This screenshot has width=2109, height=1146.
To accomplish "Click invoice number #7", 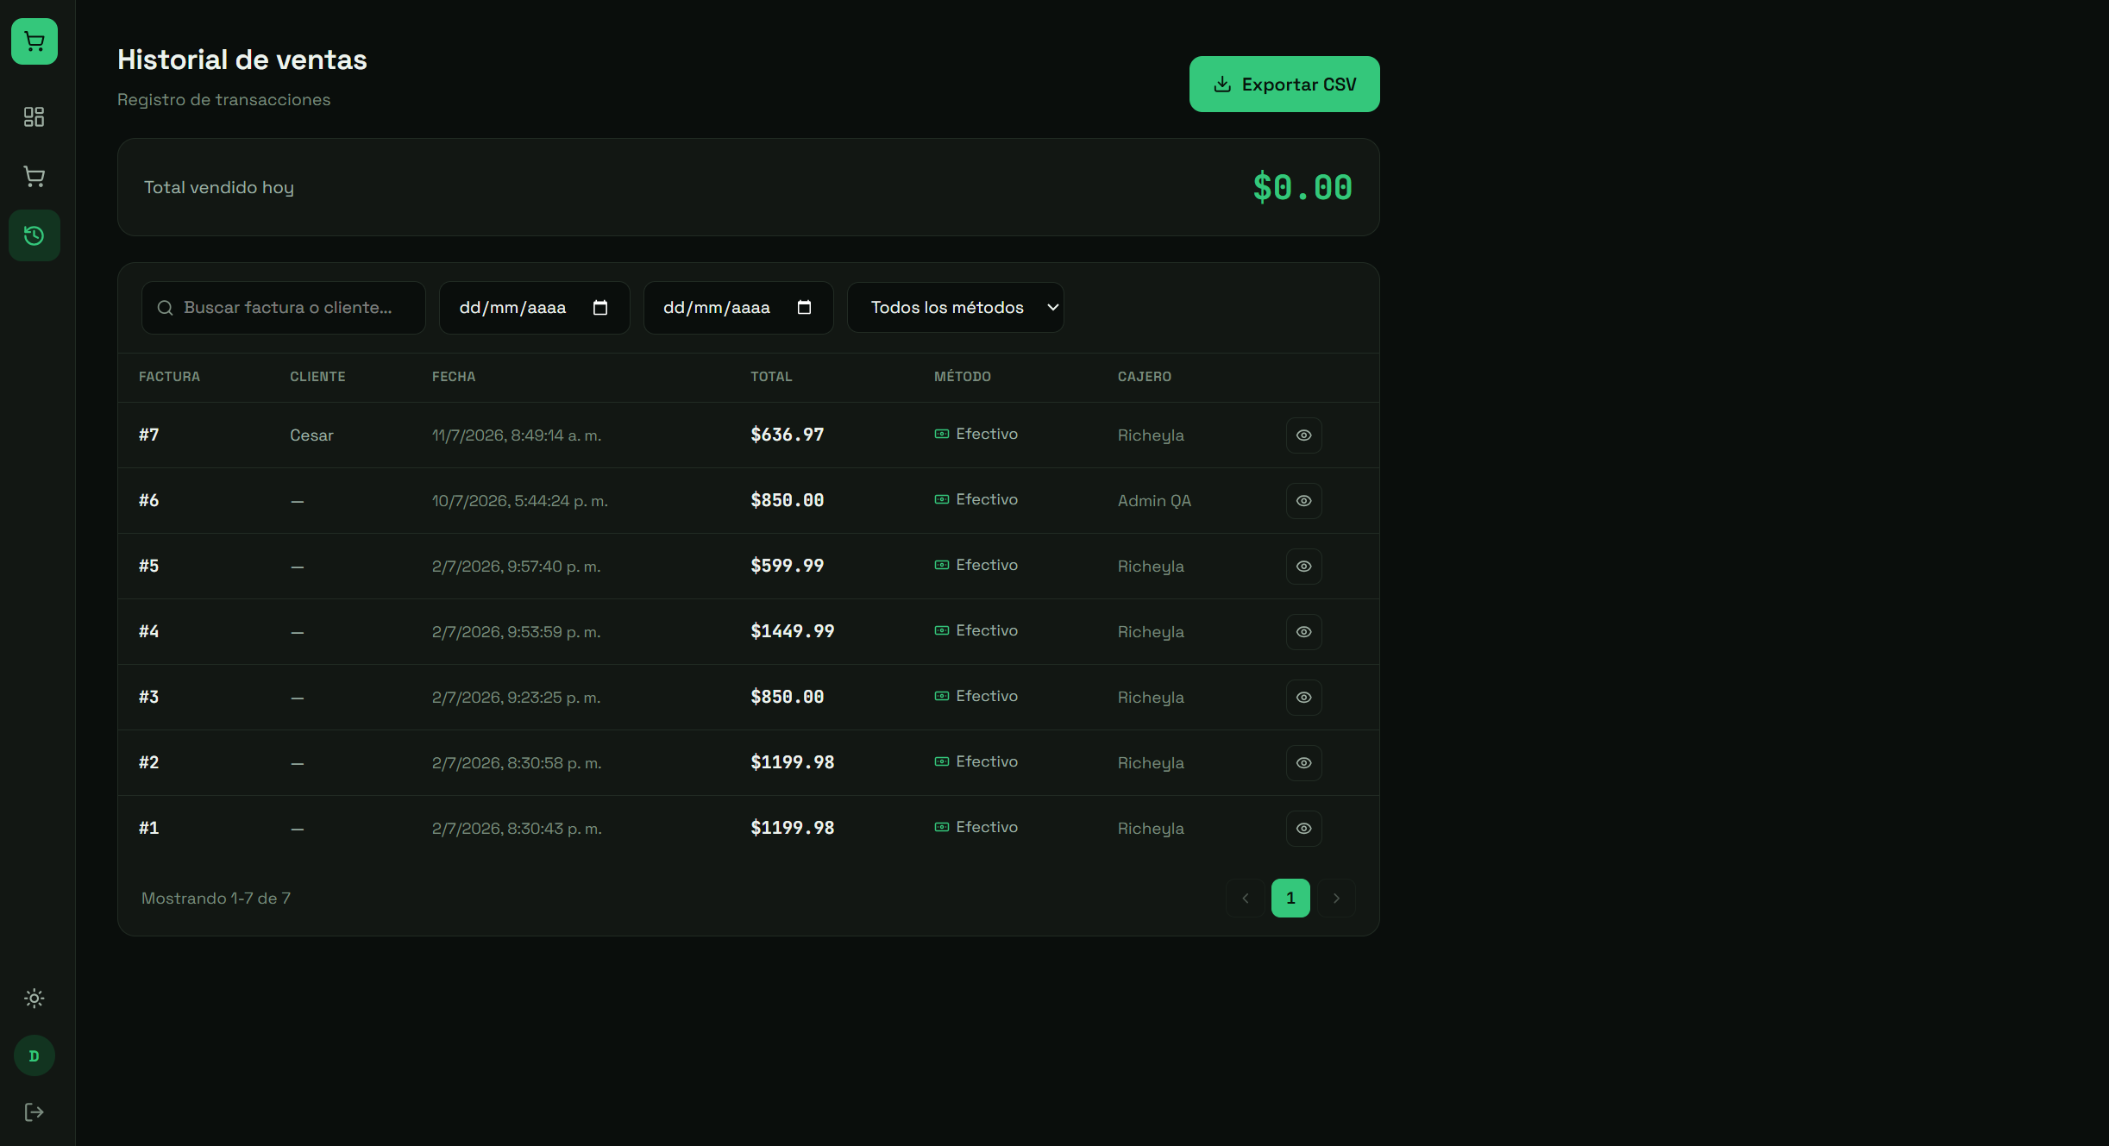I will point(149,435).
